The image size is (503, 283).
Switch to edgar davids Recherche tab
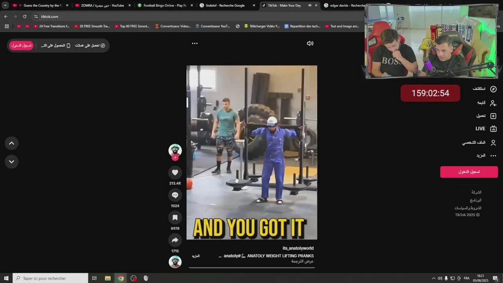[x=344, y=6]
